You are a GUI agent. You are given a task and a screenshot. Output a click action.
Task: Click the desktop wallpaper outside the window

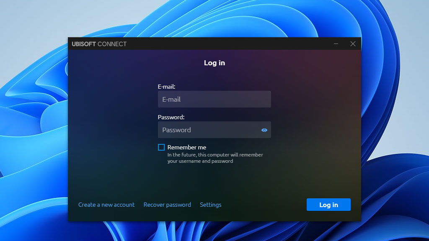tap(34, 126)
